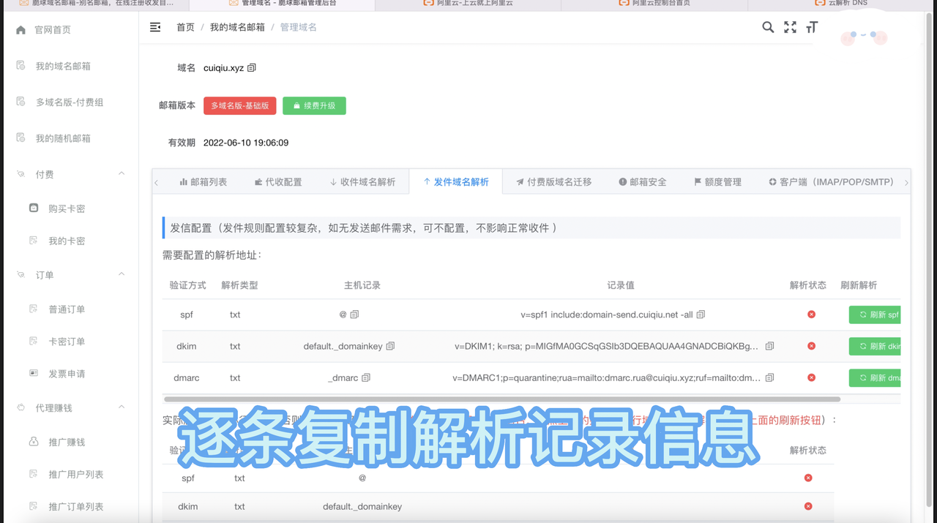Click the icon beside 我的随机邮箱
Viewport: 937px width, 523px height.
pos(20,138)
